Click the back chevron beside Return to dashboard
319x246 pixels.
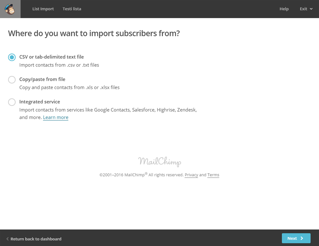click(x=8, y=239)
